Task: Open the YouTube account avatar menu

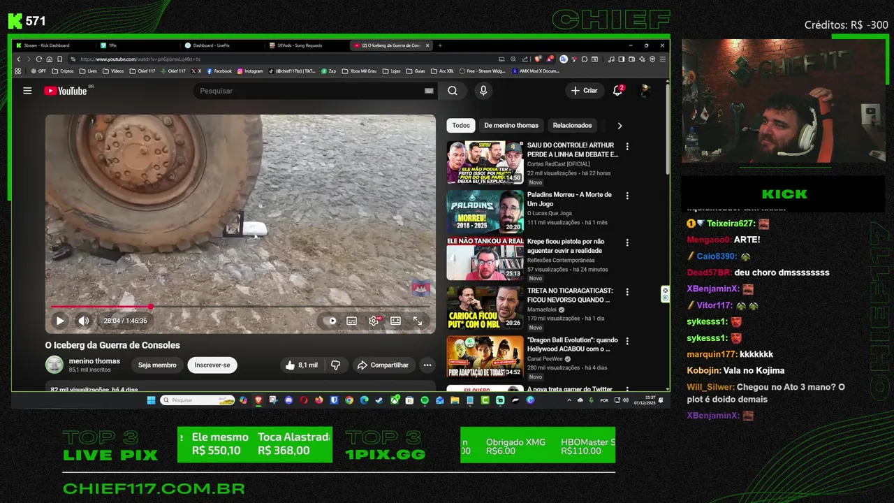Action: [x=645, y=91]
